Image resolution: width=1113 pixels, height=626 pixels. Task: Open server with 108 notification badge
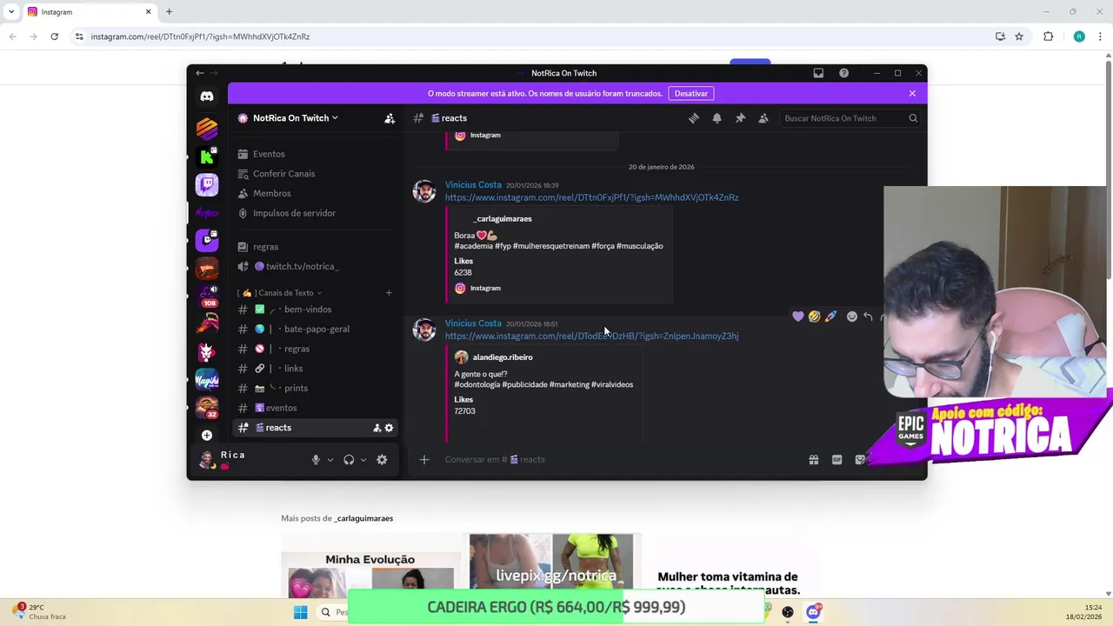point(207,296)
